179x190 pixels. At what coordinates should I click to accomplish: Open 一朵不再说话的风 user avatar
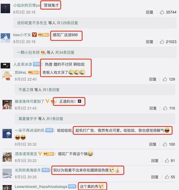[x=7, y=133]
